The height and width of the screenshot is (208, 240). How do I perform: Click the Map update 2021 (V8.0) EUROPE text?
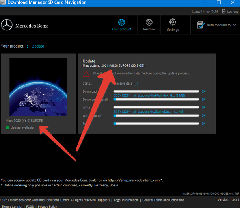113,65
